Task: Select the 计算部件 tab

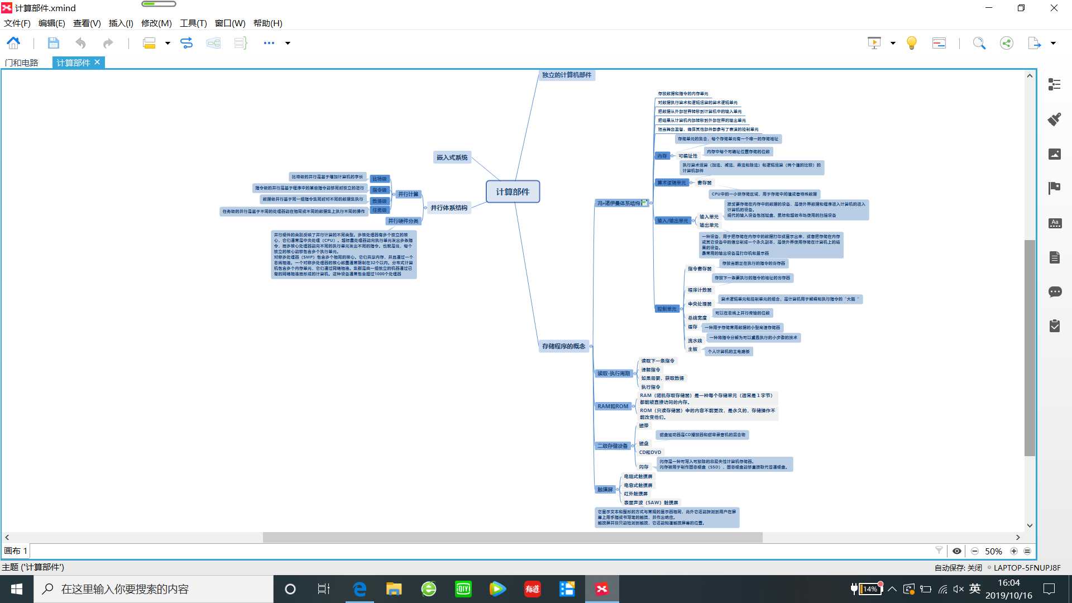Action: pyautogui.click(x=73, y=62)
